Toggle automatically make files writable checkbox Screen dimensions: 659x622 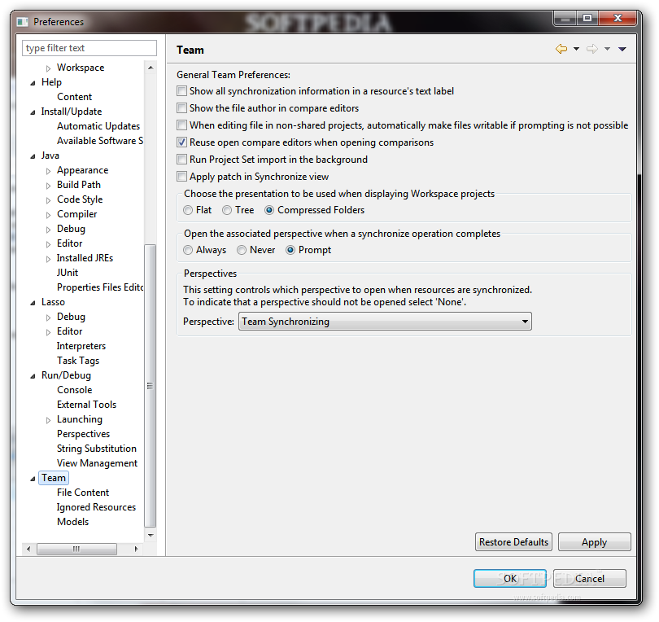coord(181,125)
